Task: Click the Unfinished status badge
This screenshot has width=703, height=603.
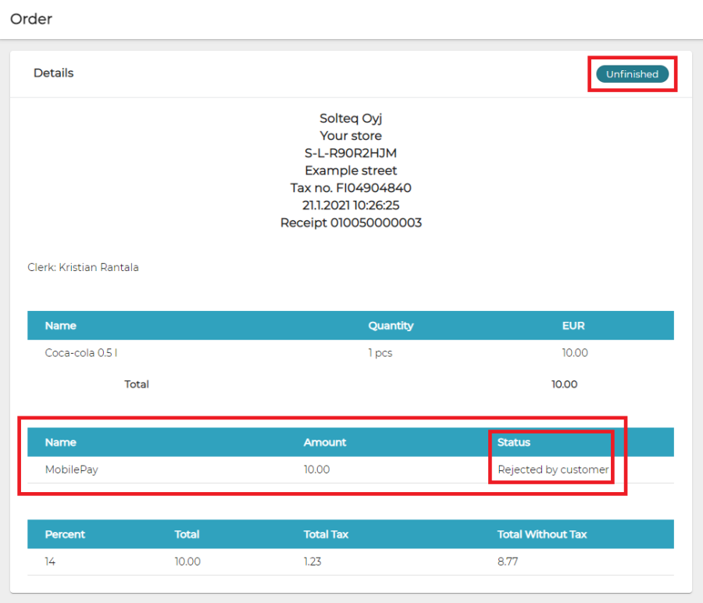Action: pos(632,74)
